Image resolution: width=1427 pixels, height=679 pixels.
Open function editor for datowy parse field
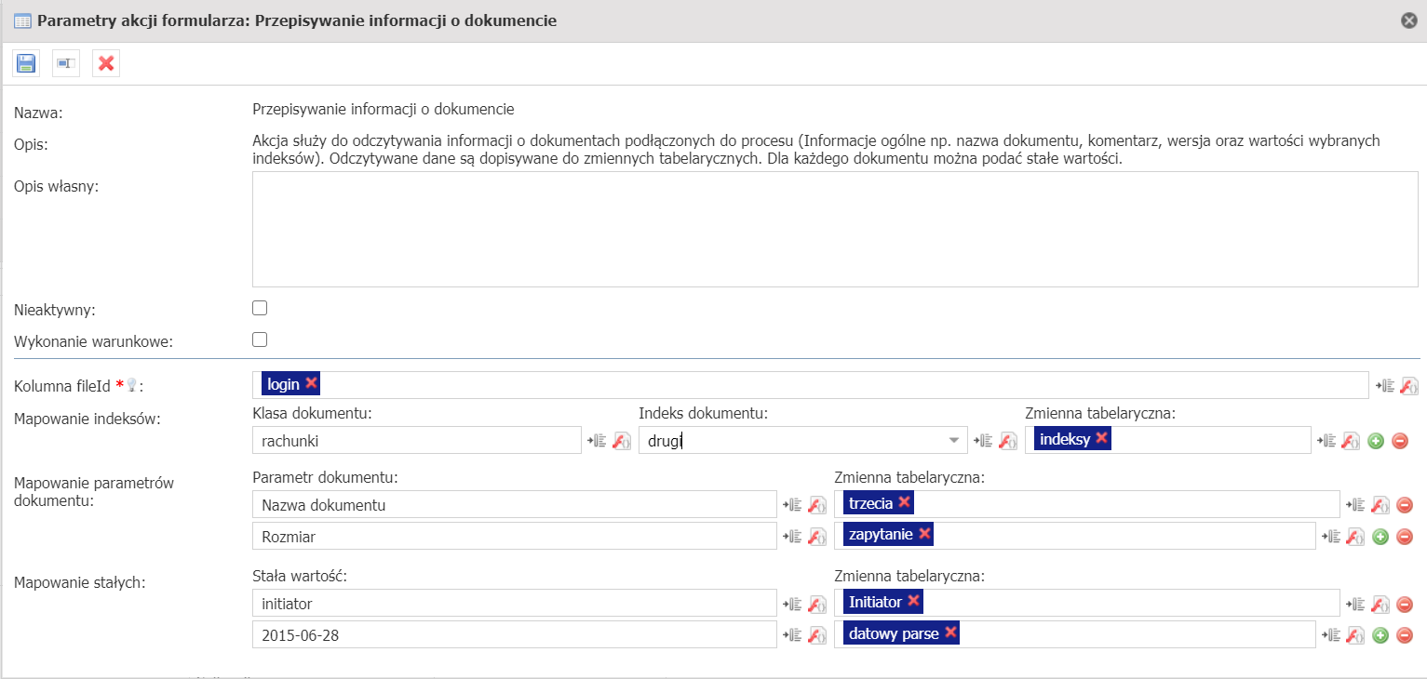[1356, 635]
